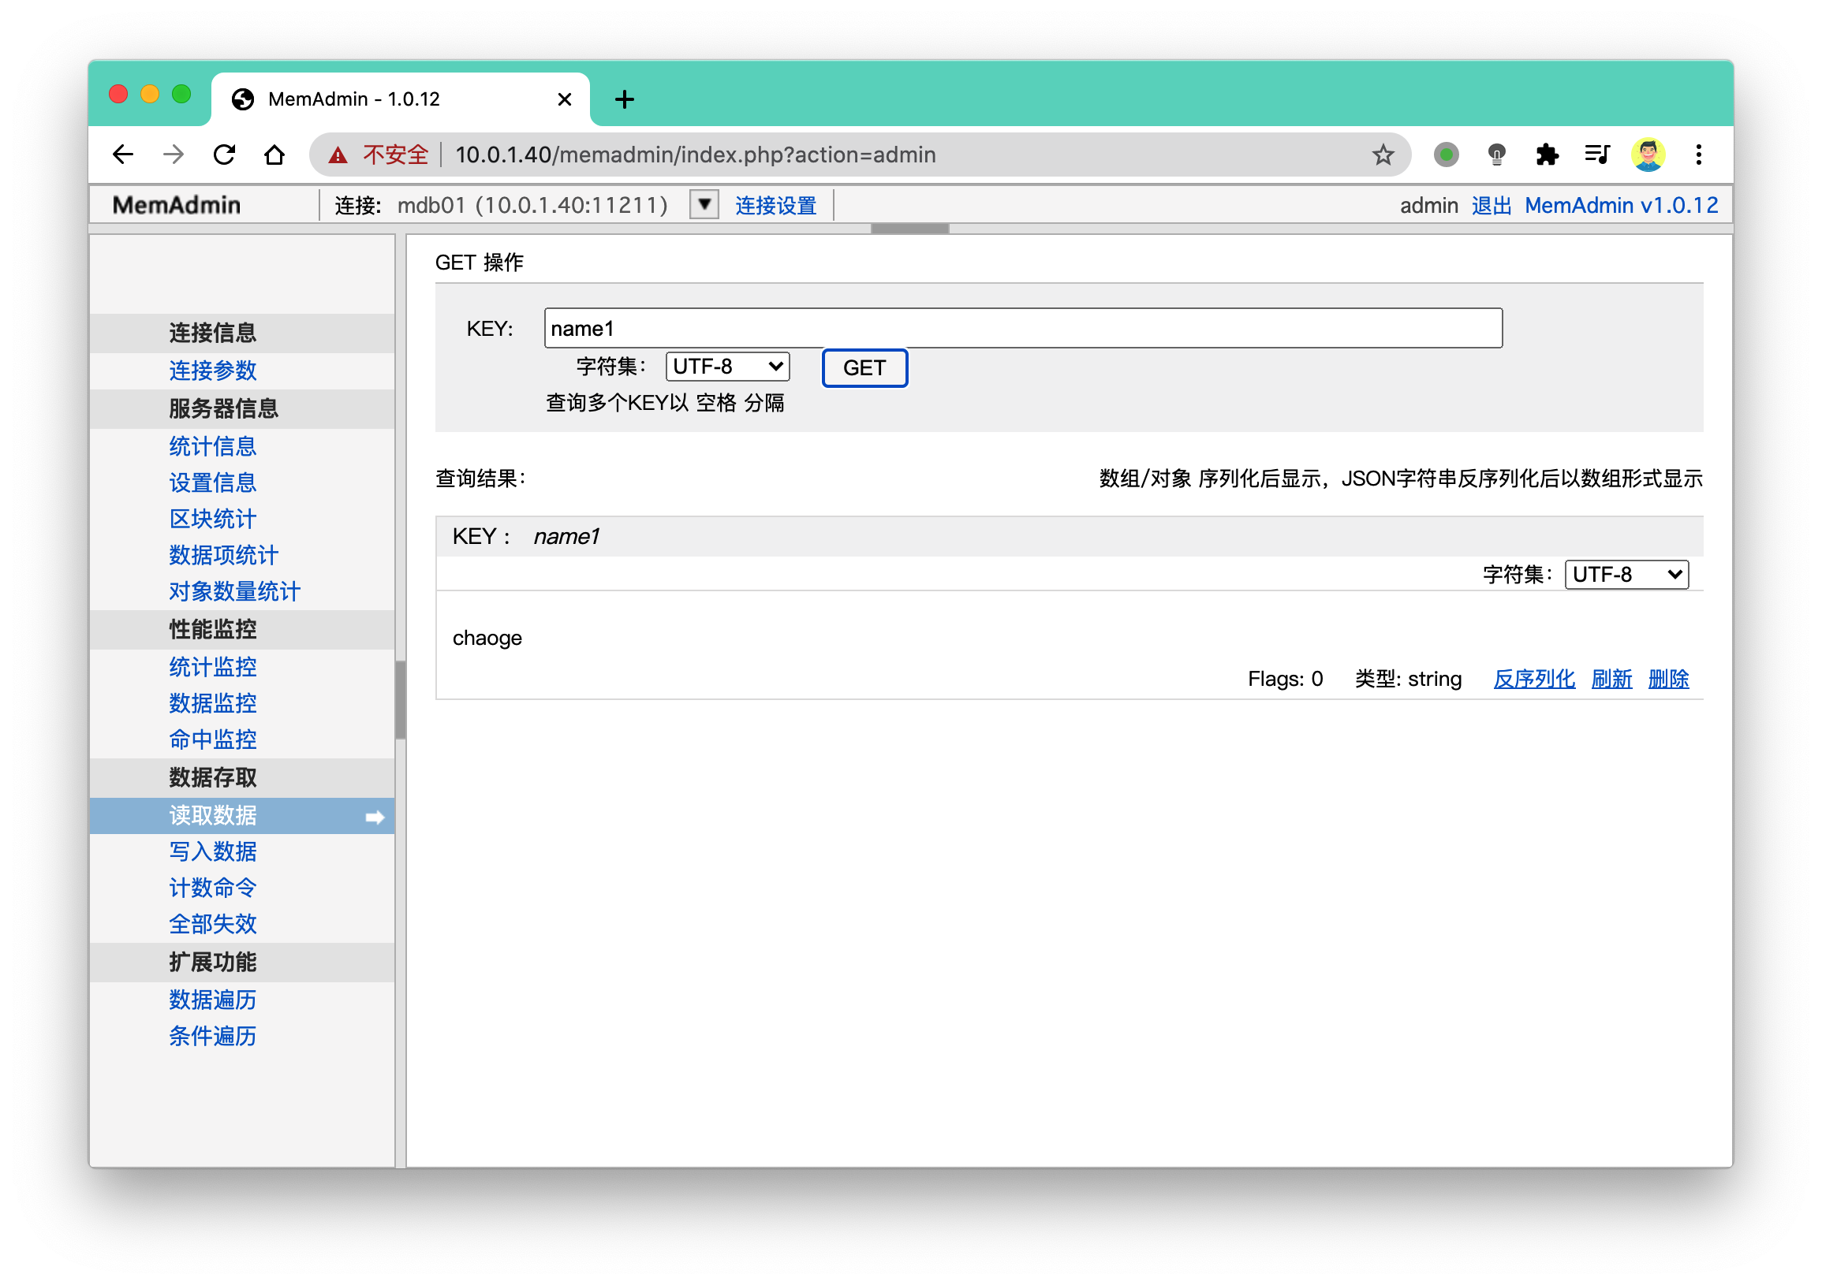
Task: Open the extensions puzzle-piece icon
Action: [1547, 154]
